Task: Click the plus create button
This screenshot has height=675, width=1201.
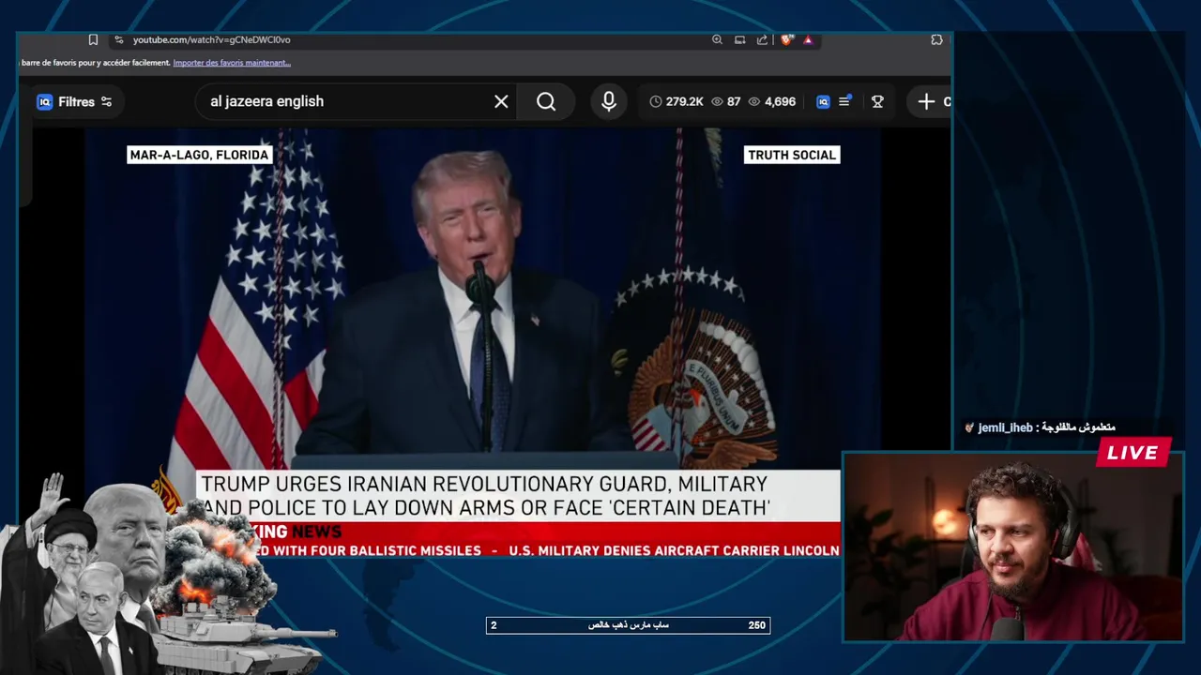Action: (926, 101)
